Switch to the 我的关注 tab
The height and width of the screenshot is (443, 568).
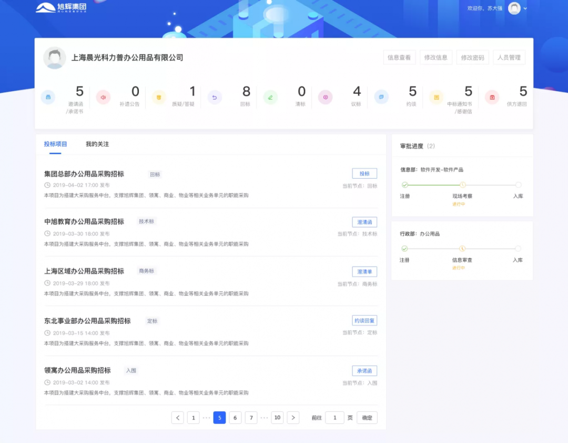[97, 144]
